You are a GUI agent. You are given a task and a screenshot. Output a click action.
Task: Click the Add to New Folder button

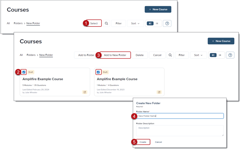pyautogui.click(x=115, y=55)
